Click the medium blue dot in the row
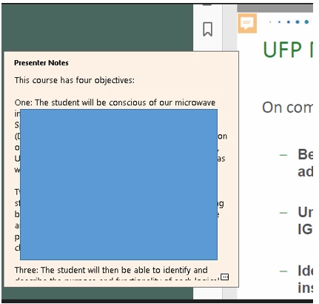The height and width of the screenshot is (304, 319). (x=288, y=22)
